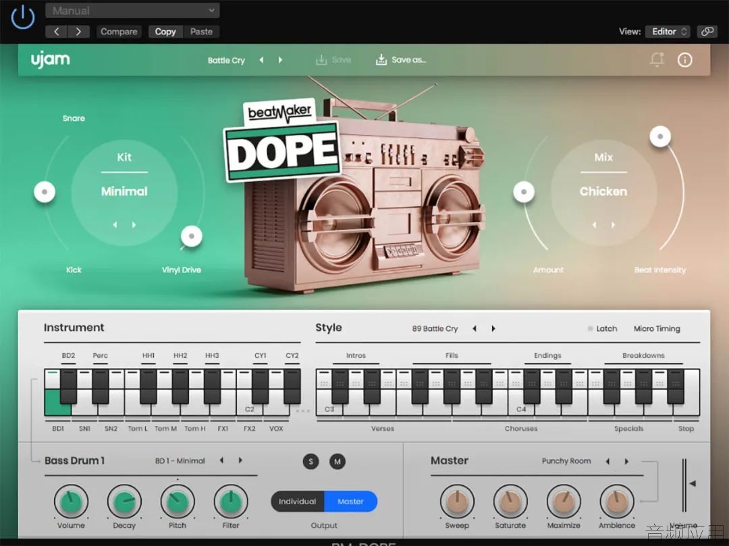Open the notifications bell
Image resolution: width=729 pixels, height=546 pixels.
(657, 59)
